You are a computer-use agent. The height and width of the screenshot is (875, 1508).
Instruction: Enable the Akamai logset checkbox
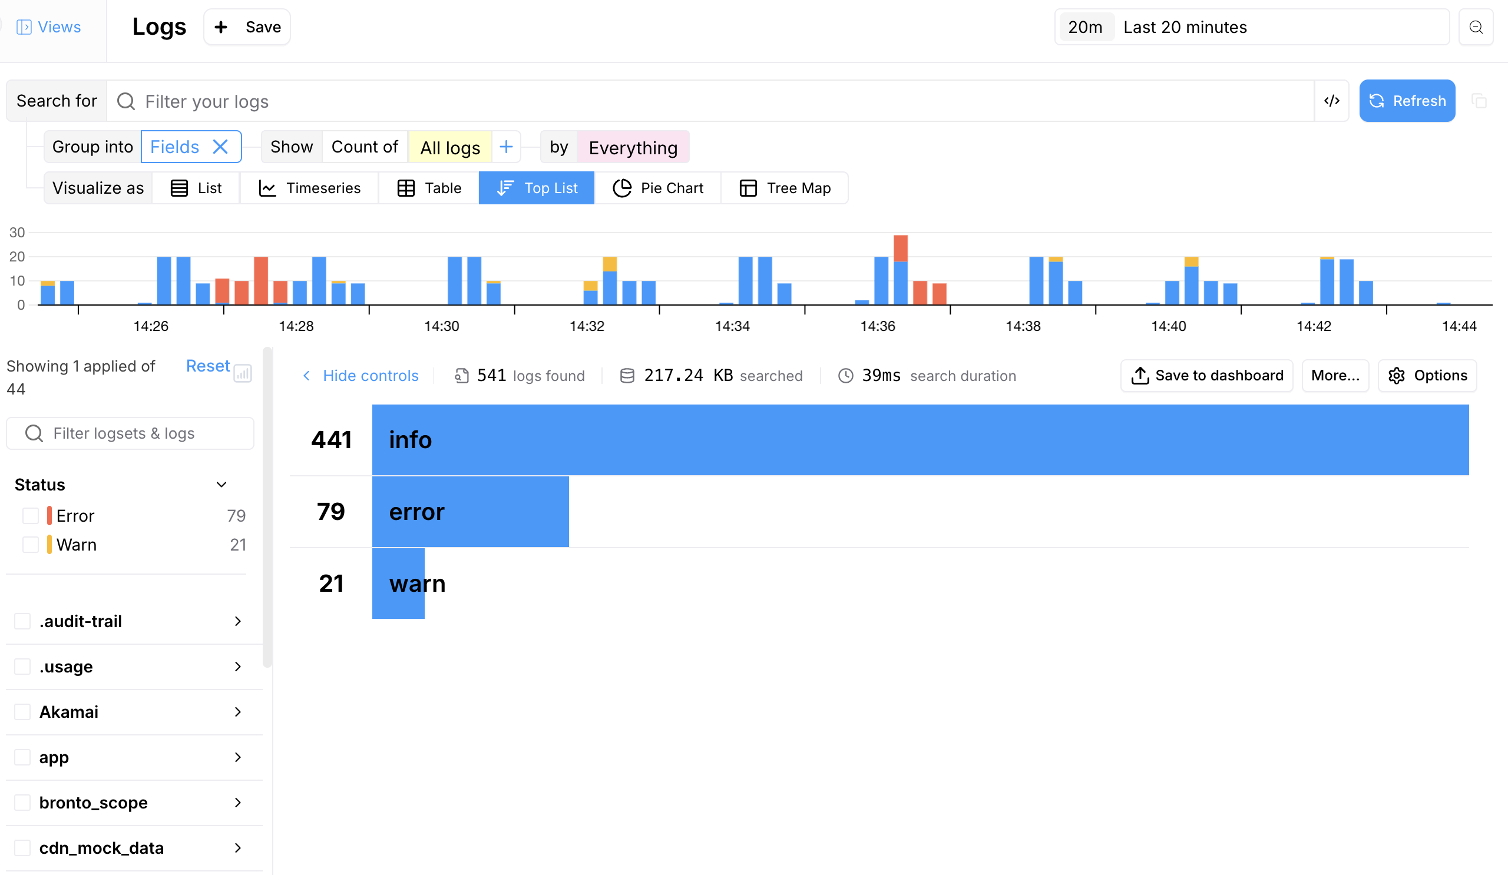click(x=23, y=712)
